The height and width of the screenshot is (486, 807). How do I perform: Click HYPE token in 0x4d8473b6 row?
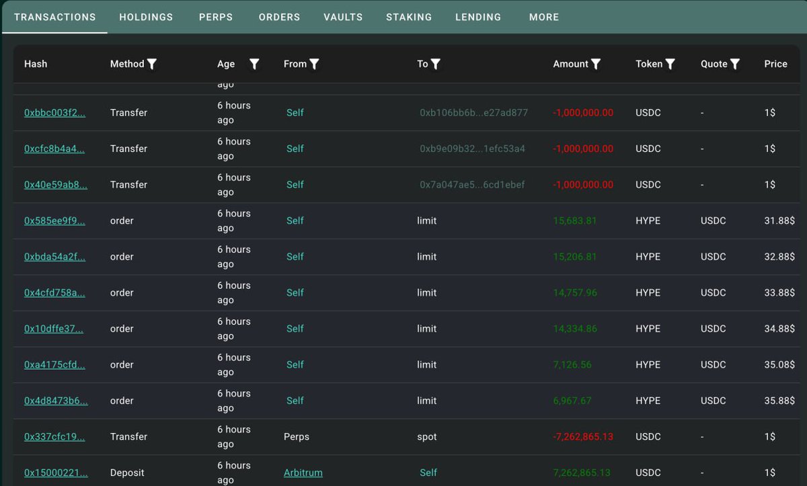click(x=648, y=401)
